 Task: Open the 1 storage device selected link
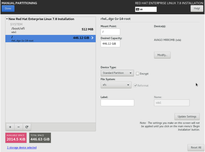point(22,148)
